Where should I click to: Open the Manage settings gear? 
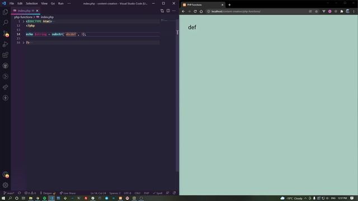coord(5,185)
